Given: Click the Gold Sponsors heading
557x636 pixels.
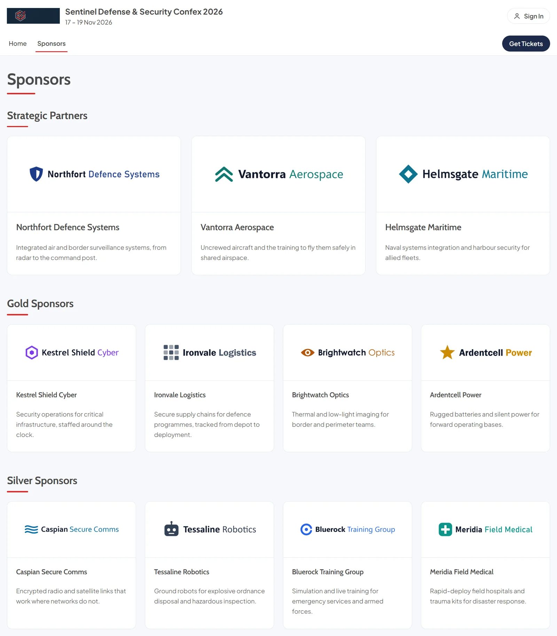Looking at the screenshot, I should [40, 304].
